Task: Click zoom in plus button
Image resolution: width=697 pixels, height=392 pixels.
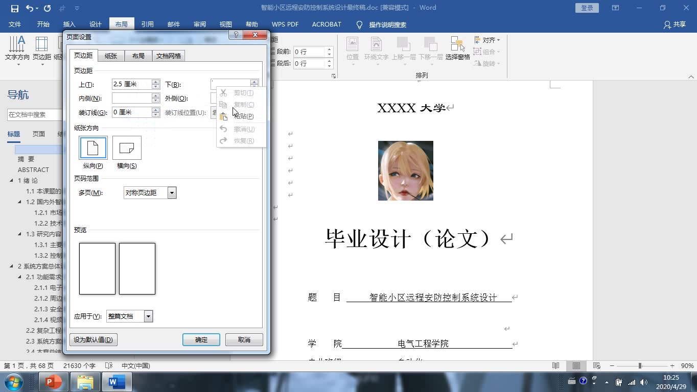Action: (672, 365)
